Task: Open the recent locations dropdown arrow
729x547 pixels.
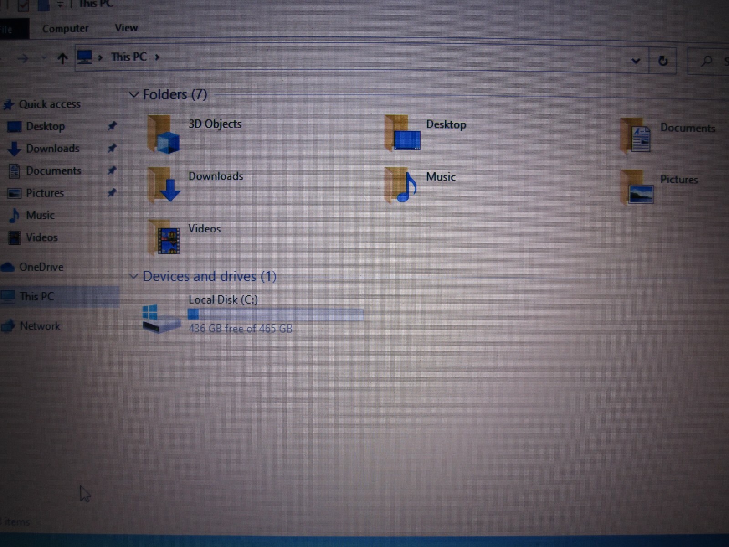Action: (x=44, y=58)
